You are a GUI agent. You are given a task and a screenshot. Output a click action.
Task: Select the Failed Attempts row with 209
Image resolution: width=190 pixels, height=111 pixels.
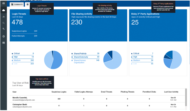[25, 36]
